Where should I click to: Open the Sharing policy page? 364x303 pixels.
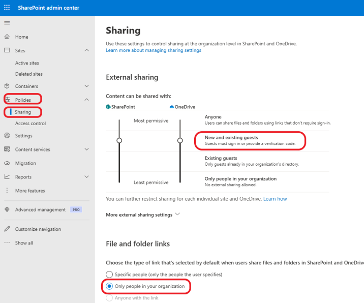[23, 112]
